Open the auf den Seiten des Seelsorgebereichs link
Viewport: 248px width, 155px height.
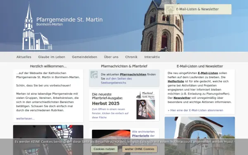pyautogui.click(x=117, y=81)
